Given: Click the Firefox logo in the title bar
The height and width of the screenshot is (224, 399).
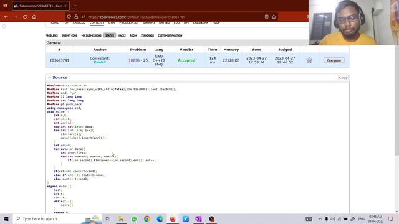Looking at the screenshot, I should (5, 6).
